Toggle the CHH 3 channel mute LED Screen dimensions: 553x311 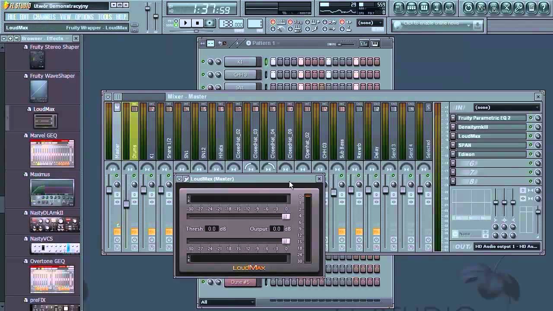pos(203,75)
